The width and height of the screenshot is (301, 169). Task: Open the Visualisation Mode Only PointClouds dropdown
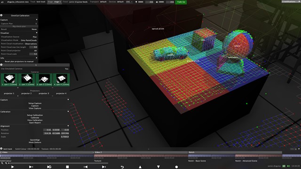29,40
